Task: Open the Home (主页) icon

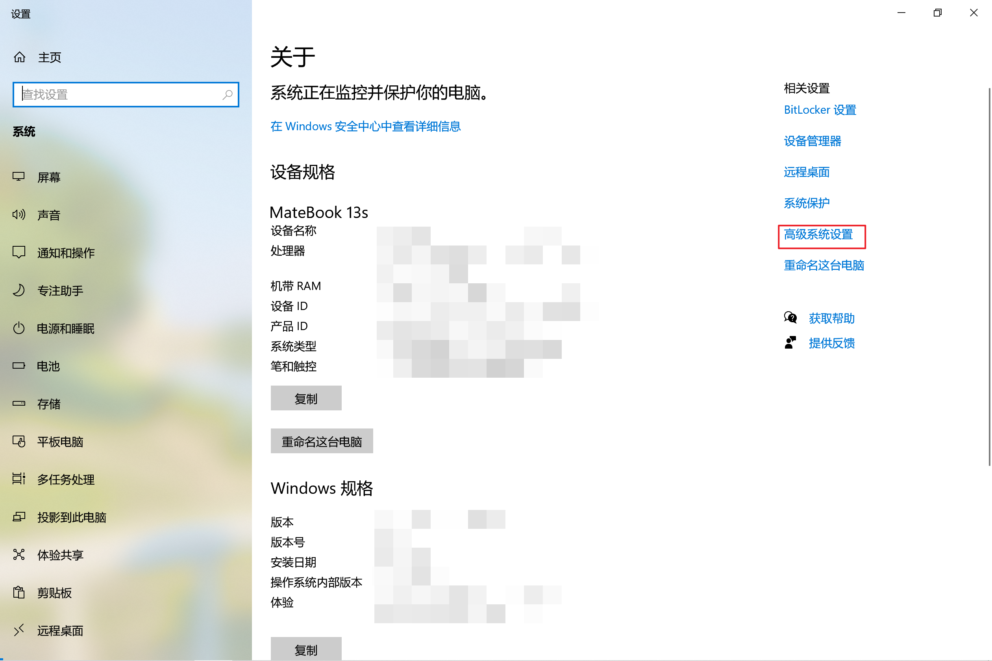Action: pyautogui.click(x=19, y=57)
